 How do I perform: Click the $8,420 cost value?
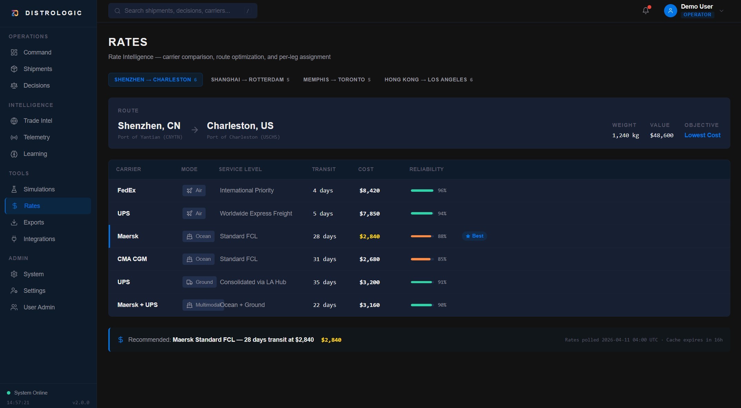(369, 190)
